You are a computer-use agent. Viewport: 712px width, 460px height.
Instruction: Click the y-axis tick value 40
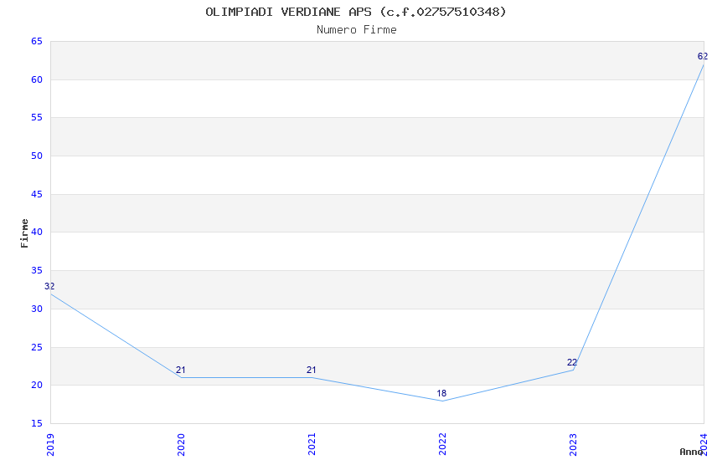(37, 232)
